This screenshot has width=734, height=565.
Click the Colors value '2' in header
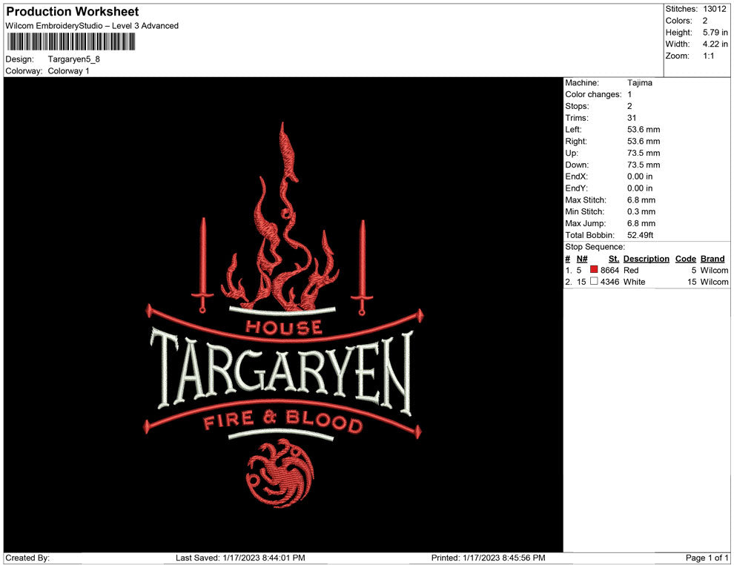point(705,21)
